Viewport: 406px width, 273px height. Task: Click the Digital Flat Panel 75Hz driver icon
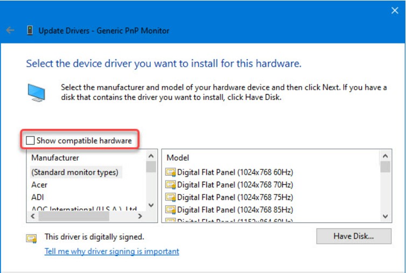click(171, 197)
